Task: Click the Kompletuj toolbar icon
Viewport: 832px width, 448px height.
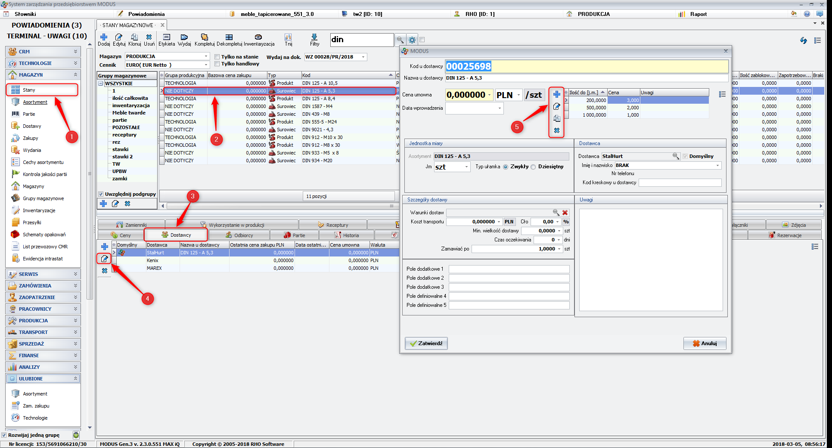Action: (204, 37)
